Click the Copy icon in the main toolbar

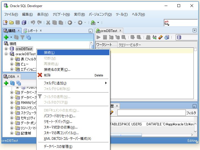click(x=54, y=23)
